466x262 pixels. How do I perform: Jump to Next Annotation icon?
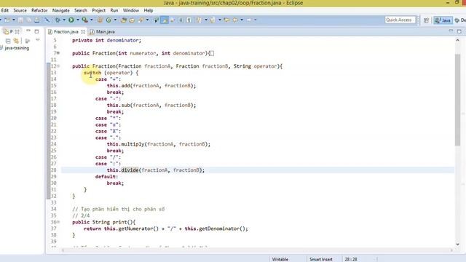199,20
